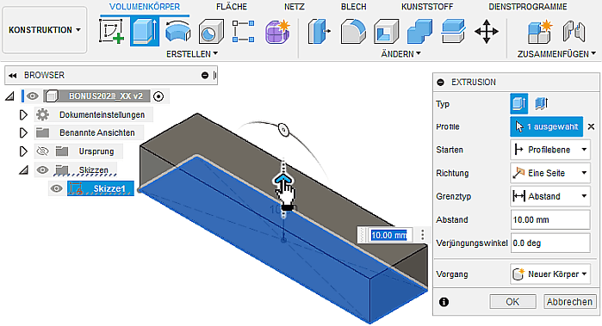Switch to the NETZ tab
The height and width of the screenshot is (326, 602).
point(295,7)
